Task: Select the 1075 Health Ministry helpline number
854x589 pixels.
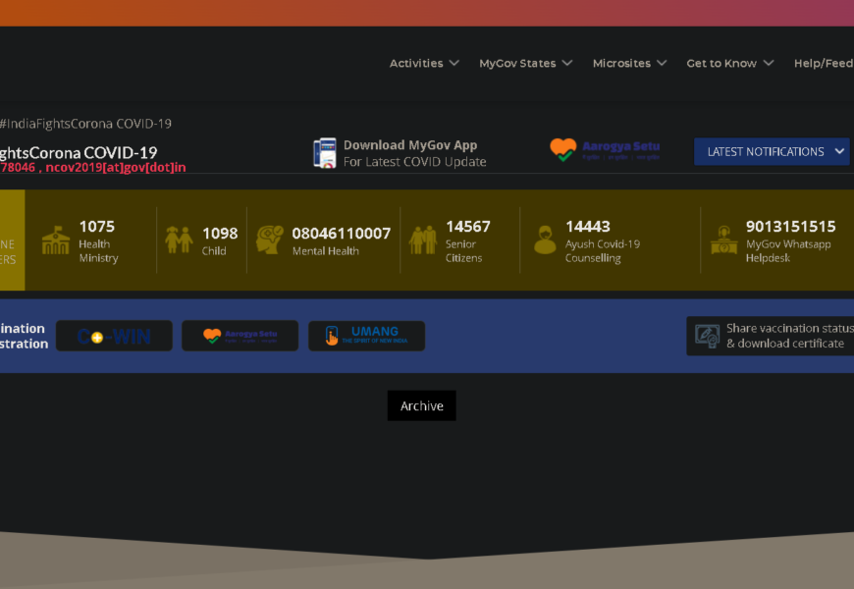Action: coord(97,226)
